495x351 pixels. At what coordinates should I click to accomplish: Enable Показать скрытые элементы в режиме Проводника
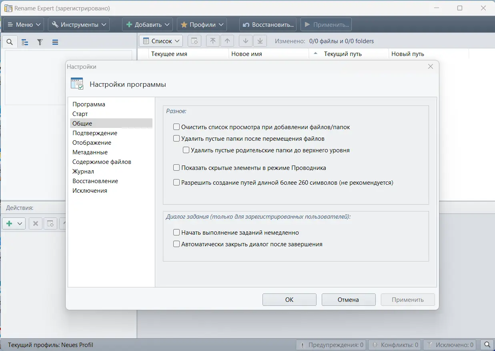point(176,168)
